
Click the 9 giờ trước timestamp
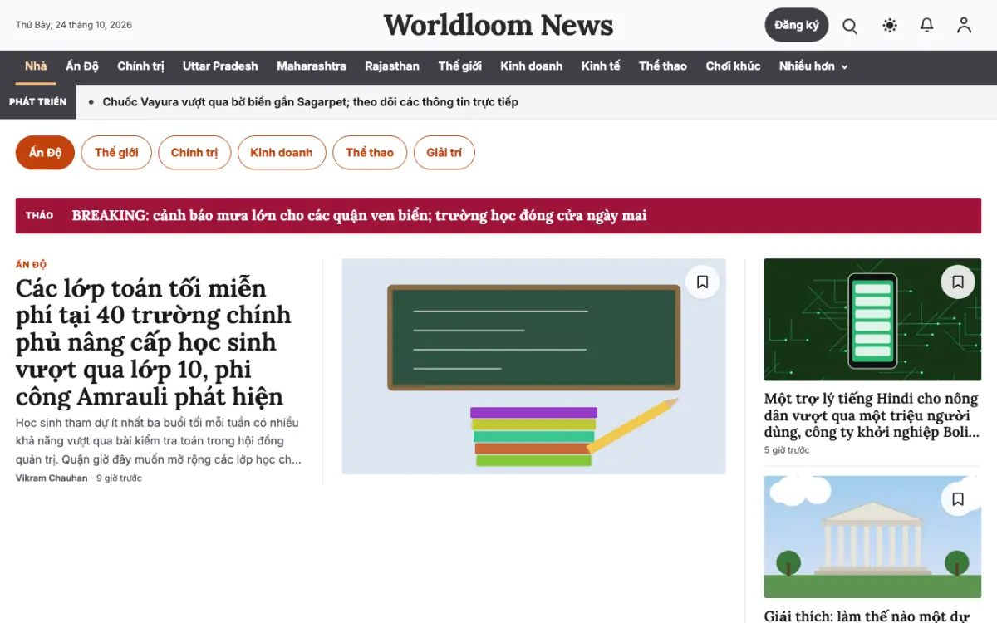coord(119,478)
